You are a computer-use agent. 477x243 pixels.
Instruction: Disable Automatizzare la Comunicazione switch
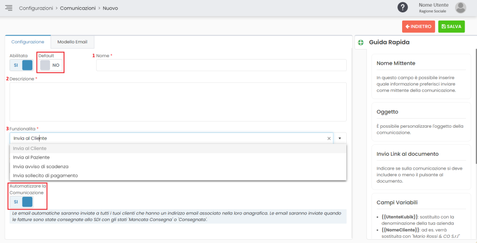click(22, 202)
